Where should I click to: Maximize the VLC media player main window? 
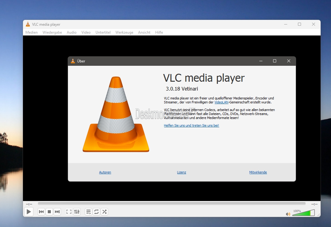click(x=299, y=24)
